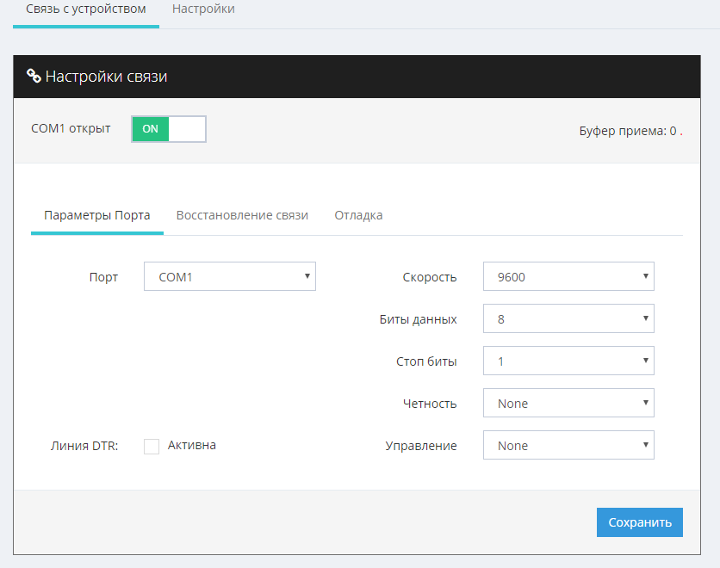Open the Четность parity dropdown
Image resolution: width=720 pixels, height=568 pixels.
(x=568, y=404)
